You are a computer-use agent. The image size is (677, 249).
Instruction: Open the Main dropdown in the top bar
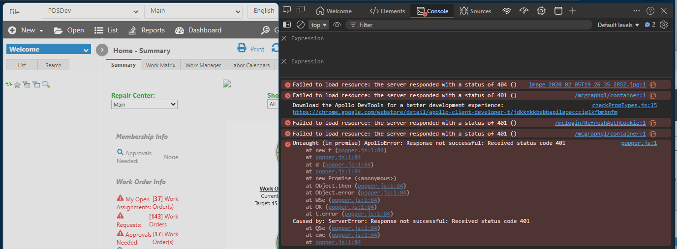click(x=193, y=11)
